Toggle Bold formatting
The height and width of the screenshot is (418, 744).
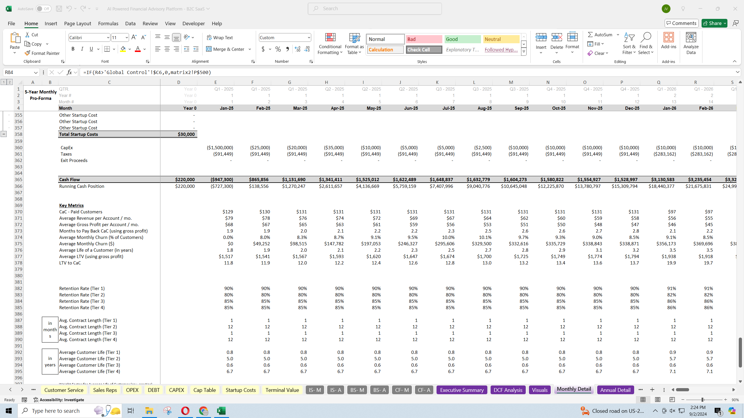(x=73, y=49)
